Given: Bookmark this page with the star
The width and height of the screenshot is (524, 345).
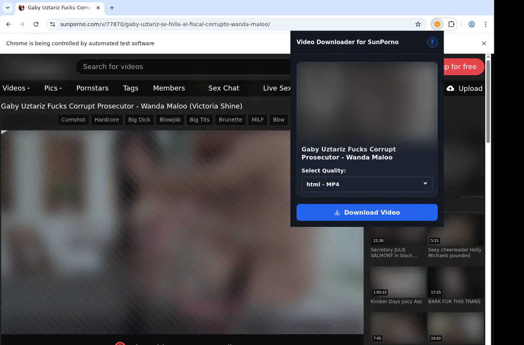Looking at the screenshot, I should coord(418,24).
